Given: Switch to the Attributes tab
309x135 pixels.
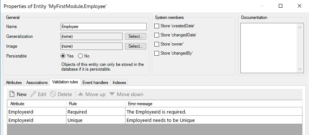Looking at the screenshot, I should click(14, 83).
